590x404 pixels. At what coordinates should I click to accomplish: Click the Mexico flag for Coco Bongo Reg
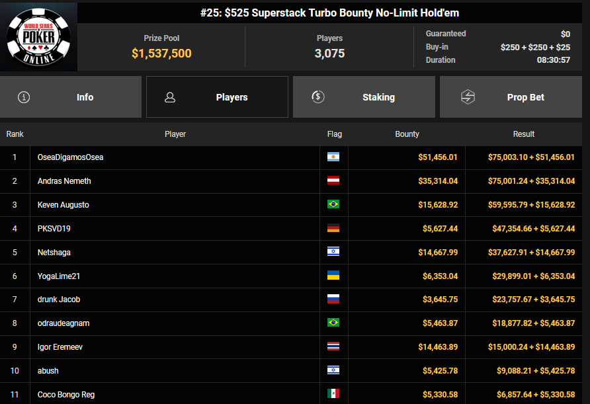(x=333, y=394)
